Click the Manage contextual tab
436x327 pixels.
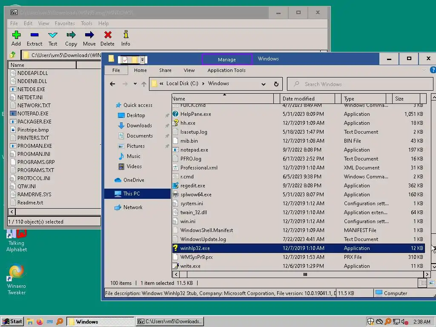click(227, 60)
